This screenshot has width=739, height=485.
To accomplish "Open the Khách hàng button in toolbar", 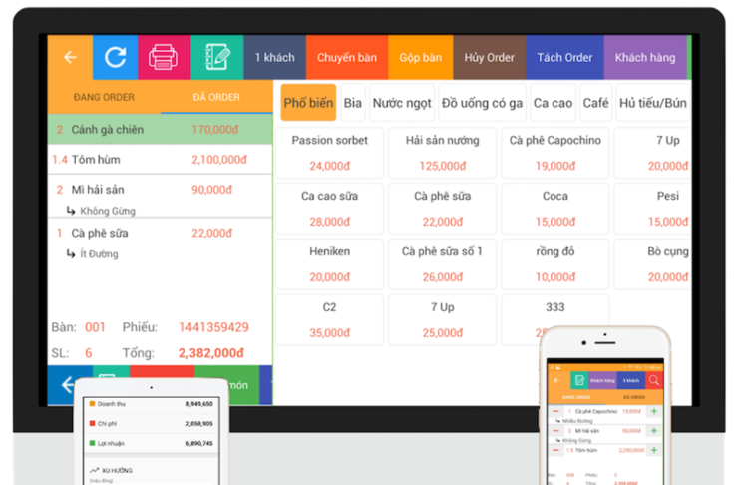I will point(644,57).
